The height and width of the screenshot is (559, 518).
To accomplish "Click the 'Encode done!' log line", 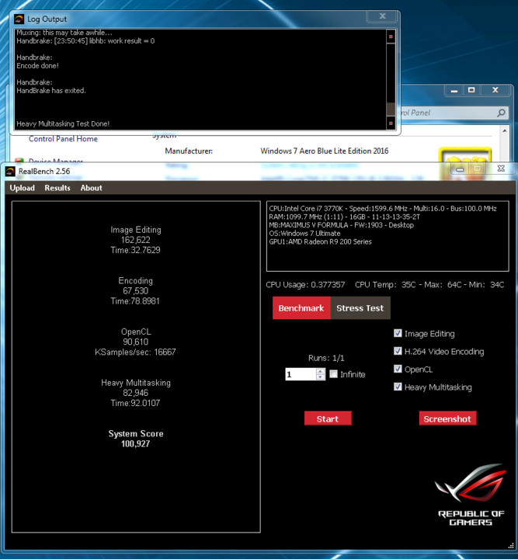I will pyautogui.click(x=37, y=65).
